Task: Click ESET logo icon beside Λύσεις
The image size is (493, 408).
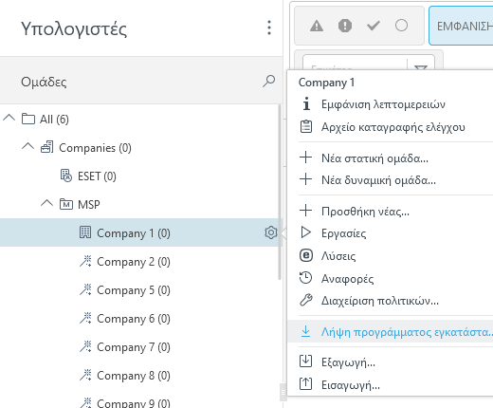Action: coord(305,255)
